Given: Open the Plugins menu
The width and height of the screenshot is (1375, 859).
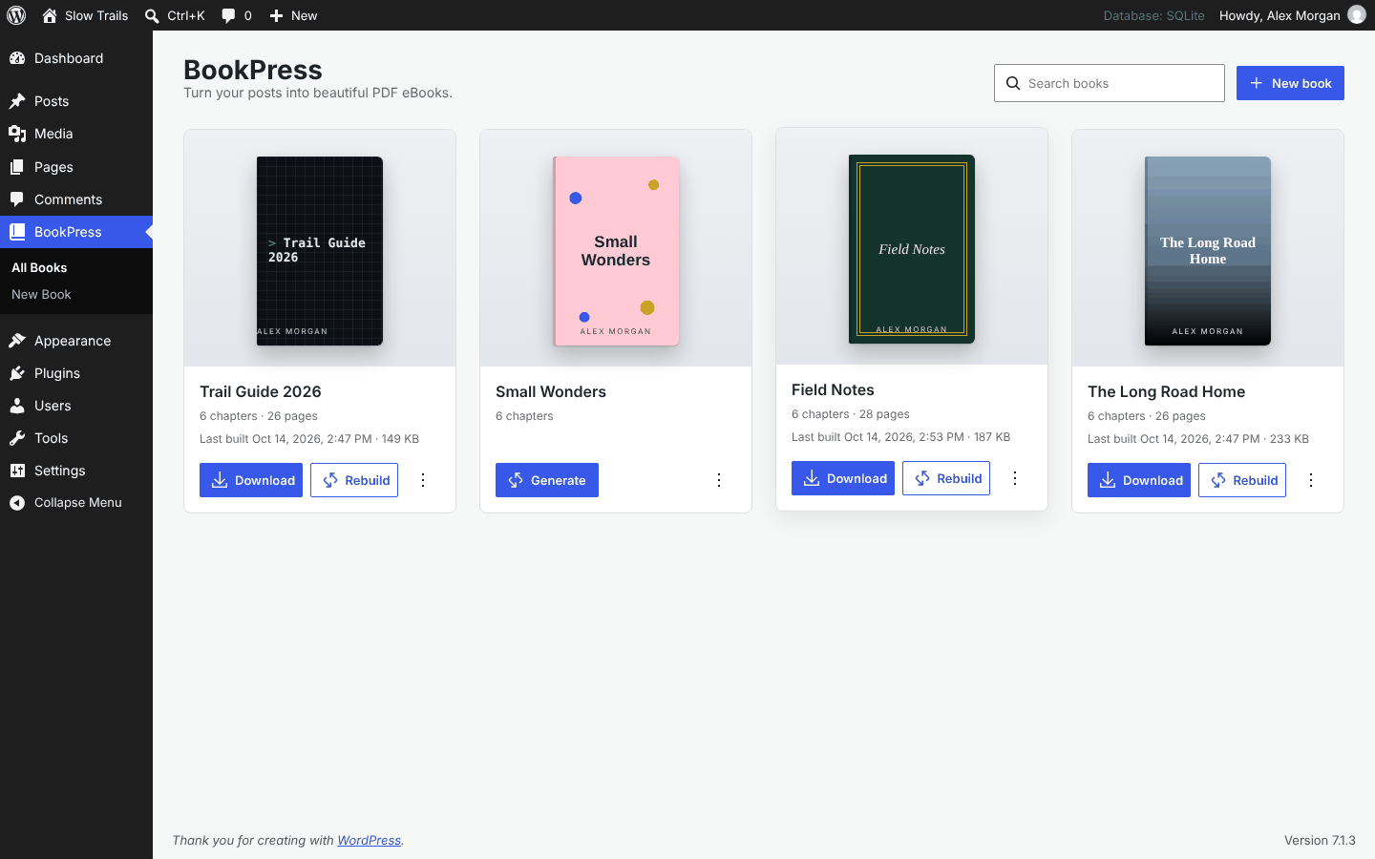Looking at the screenshot, I should (x=76, y=373).
